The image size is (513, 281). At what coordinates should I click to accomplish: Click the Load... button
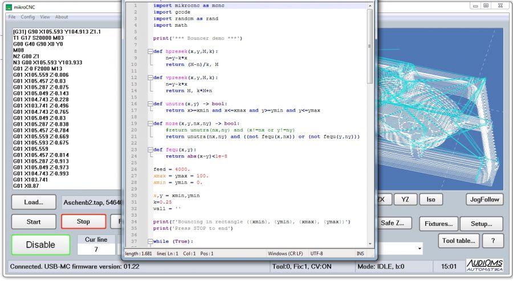pos(34,202)
